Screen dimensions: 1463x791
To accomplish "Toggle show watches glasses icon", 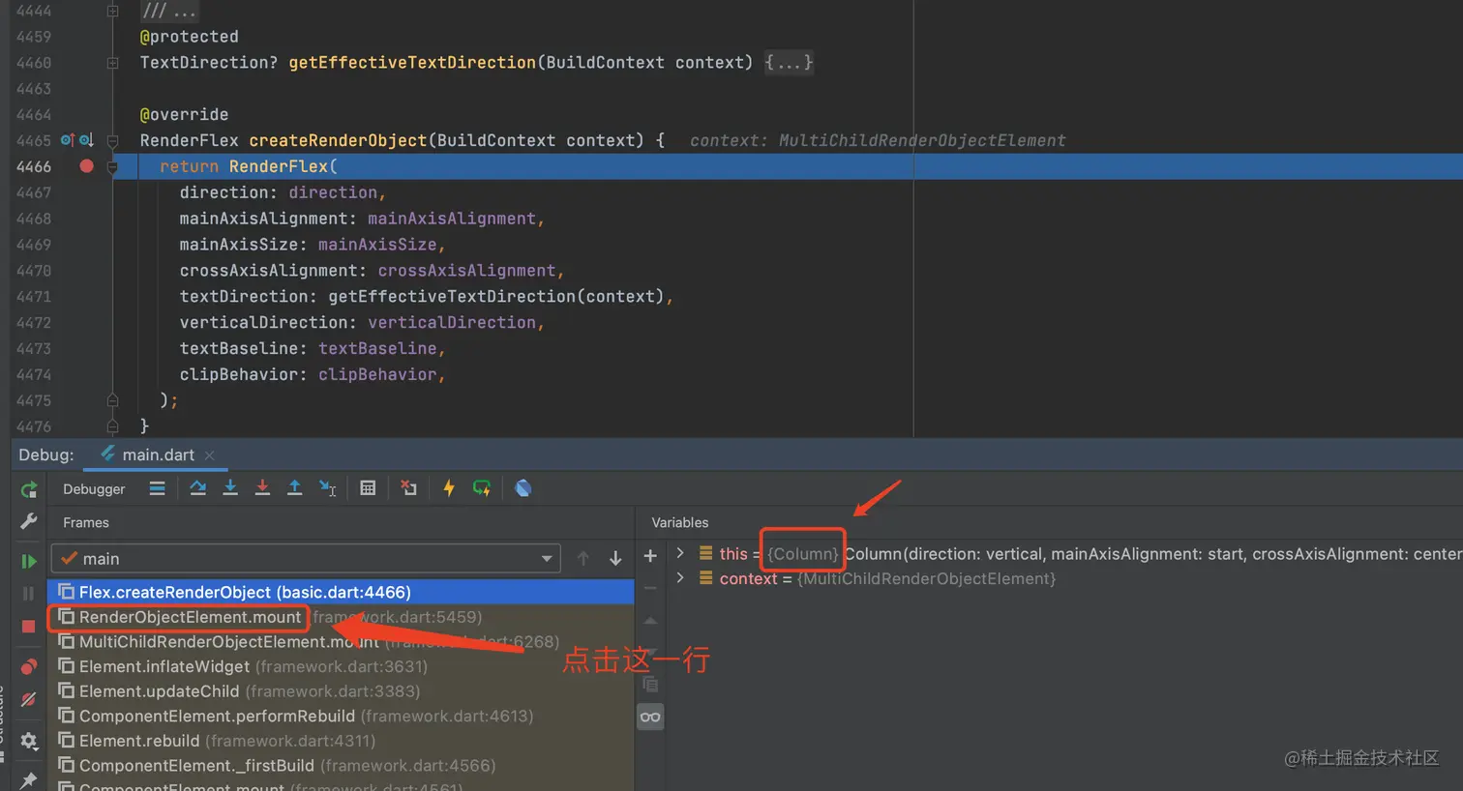I will (650, 718).
